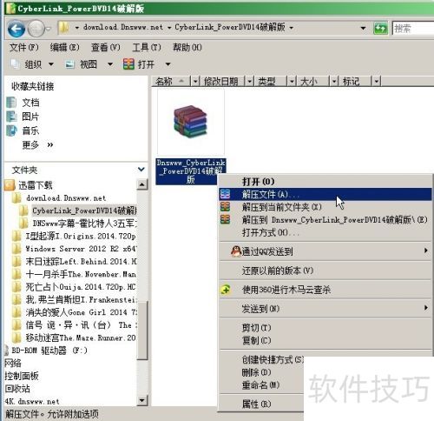Open the 查看(V) menu
The width and height of the screenshot is (434, 421).
click(106, 47)
